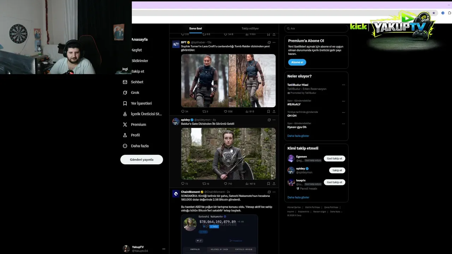The height and width of the screenshot is (254, 452).
Task: Share spidey Baldur's Gate post
Action: tap(274, 184)
